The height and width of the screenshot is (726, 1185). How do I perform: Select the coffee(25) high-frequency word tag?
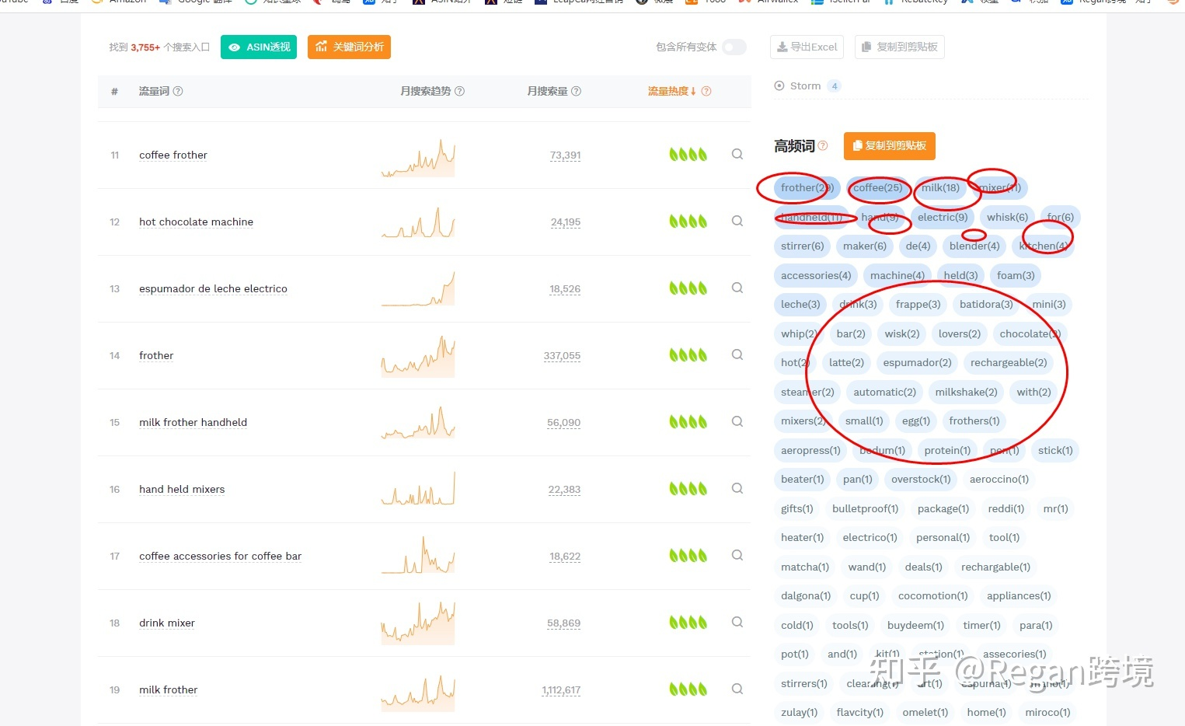click(878, 187)
